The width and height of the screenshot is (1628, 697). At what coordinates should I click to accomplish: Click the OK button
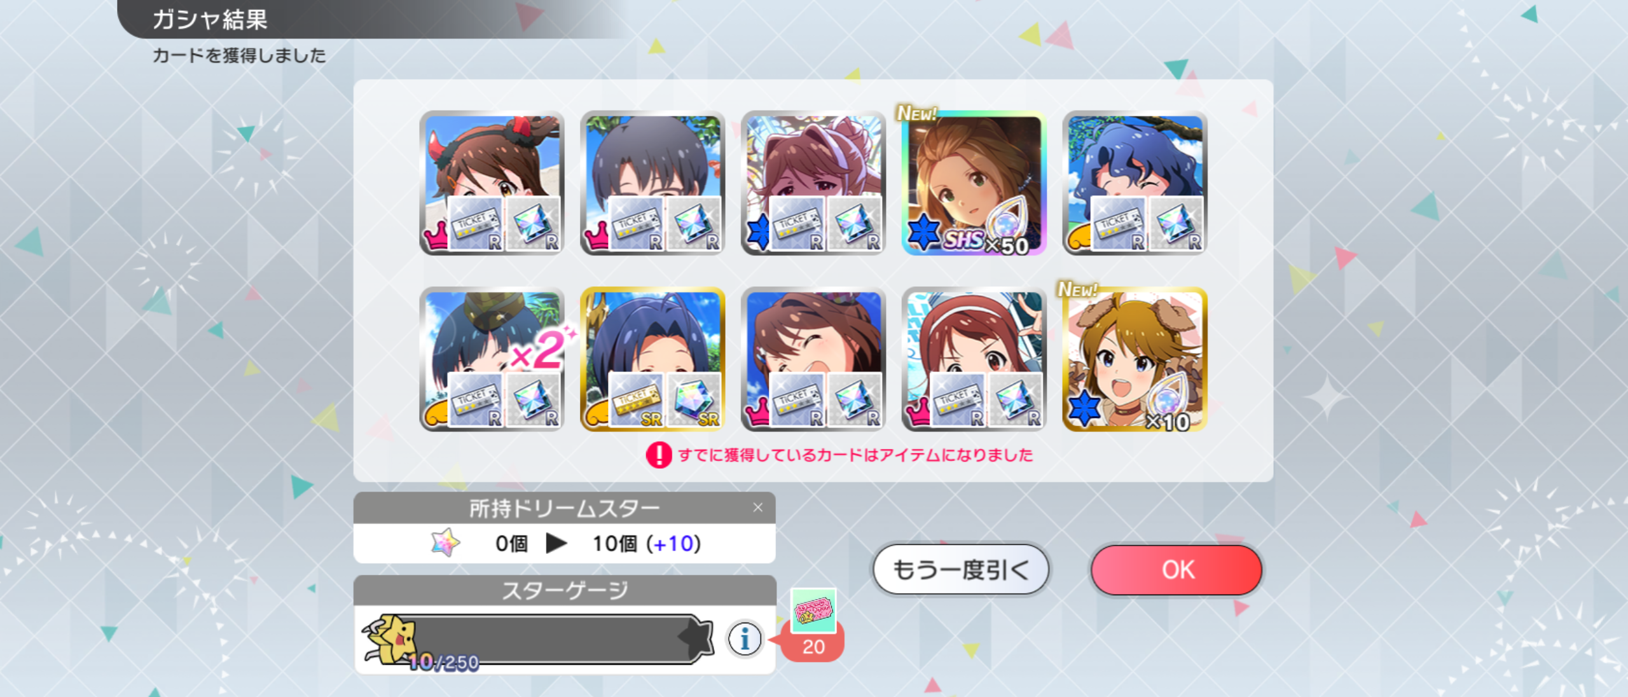click(x=1176, y=570)
